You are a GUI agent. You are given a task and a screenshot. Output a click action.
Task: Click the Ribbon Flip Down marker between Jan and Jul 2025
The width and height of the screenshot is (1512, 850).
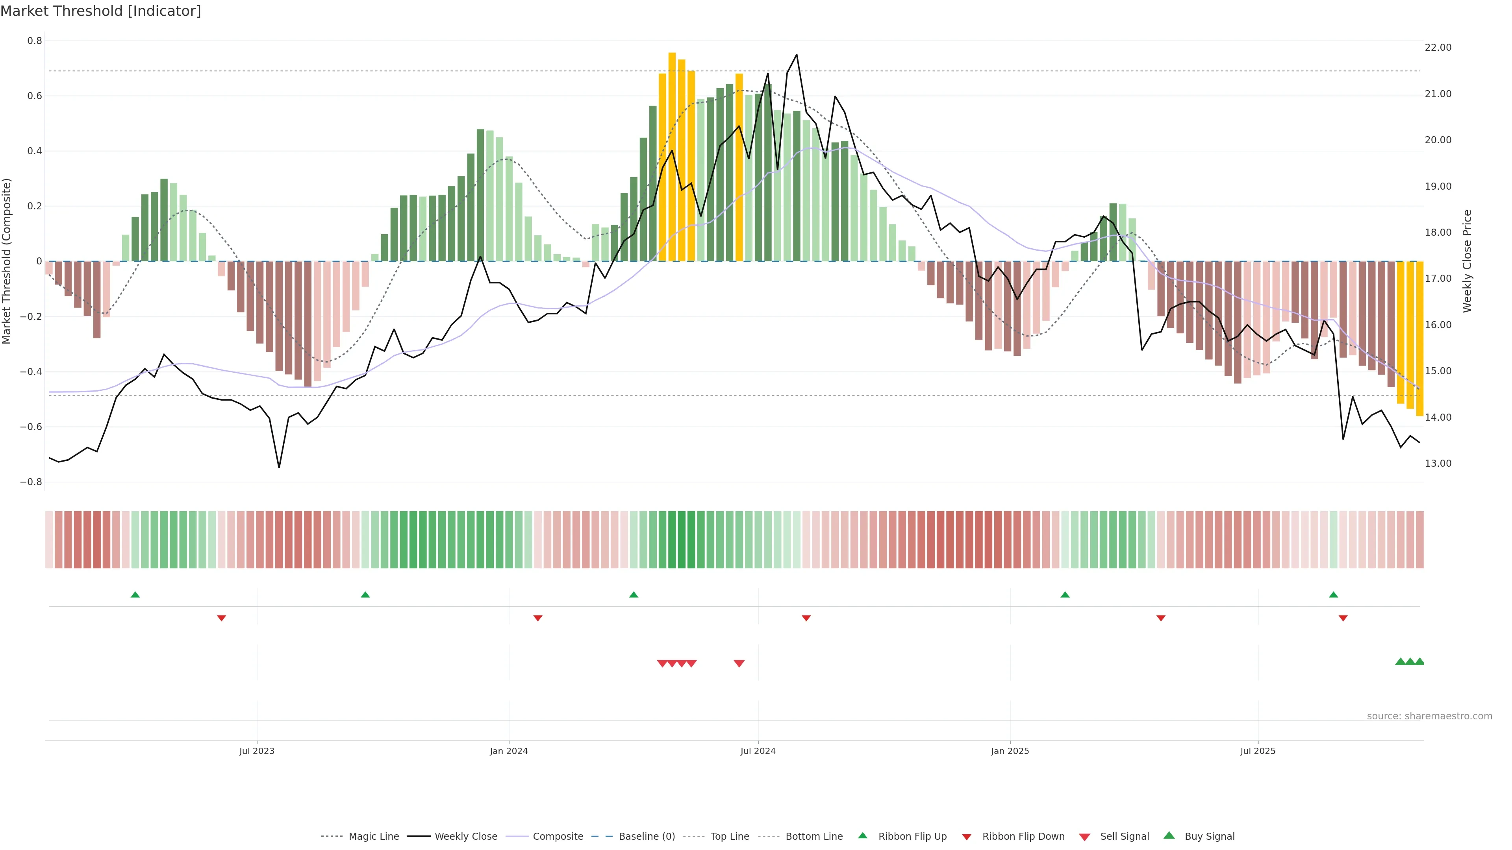(x=1160, y=618)
